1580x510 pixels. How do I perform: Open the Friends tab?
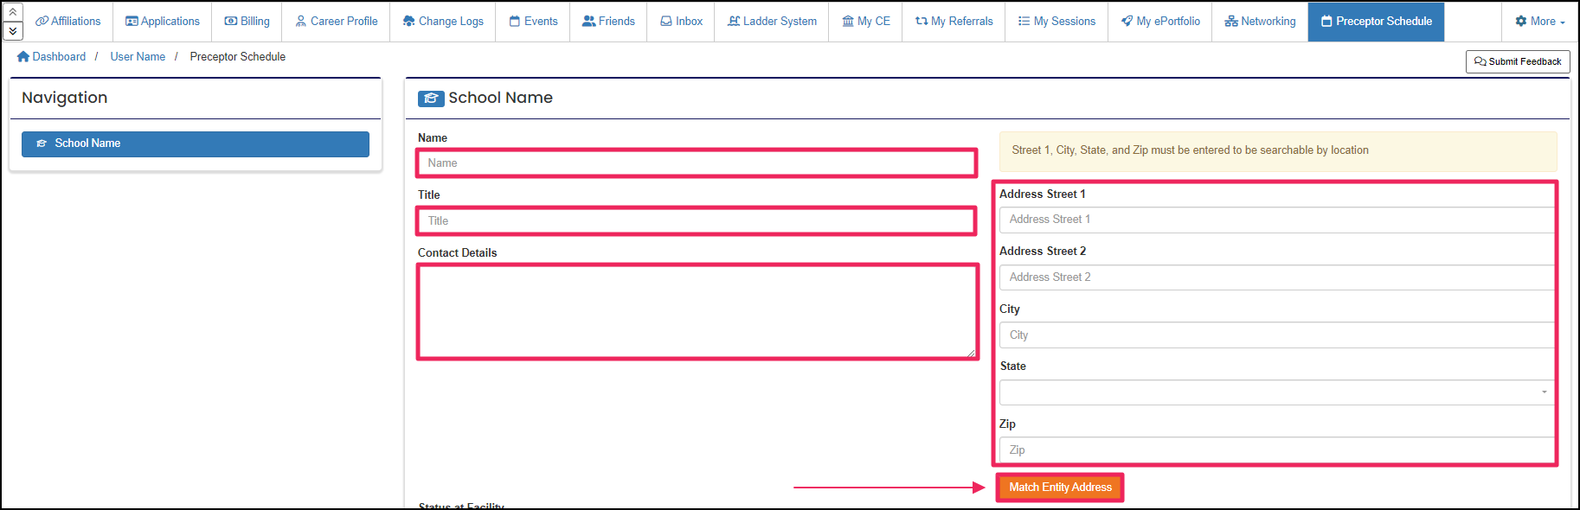point(608,21)
